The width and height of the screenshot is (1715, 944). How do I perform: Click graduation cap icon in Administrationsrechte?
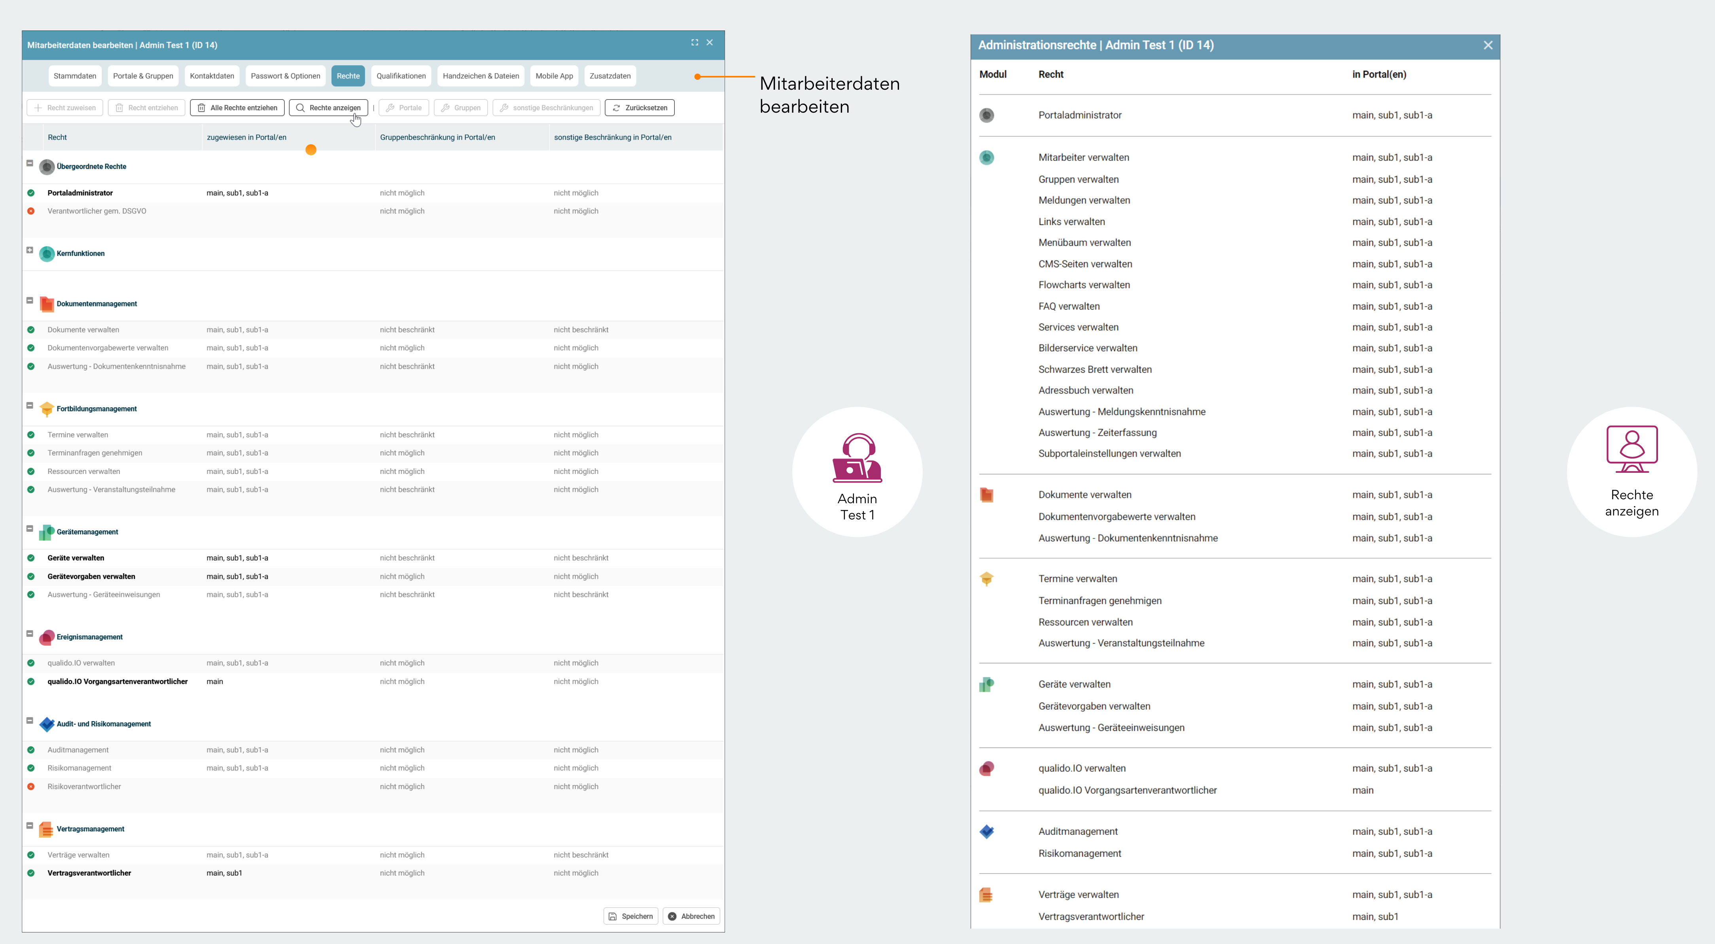pos(987,579)
